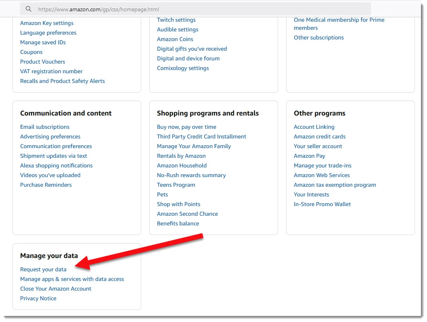Viewport: 427px width, 322px height.
Task: Open Advertising preferences
Action: [x=50, y=137]
